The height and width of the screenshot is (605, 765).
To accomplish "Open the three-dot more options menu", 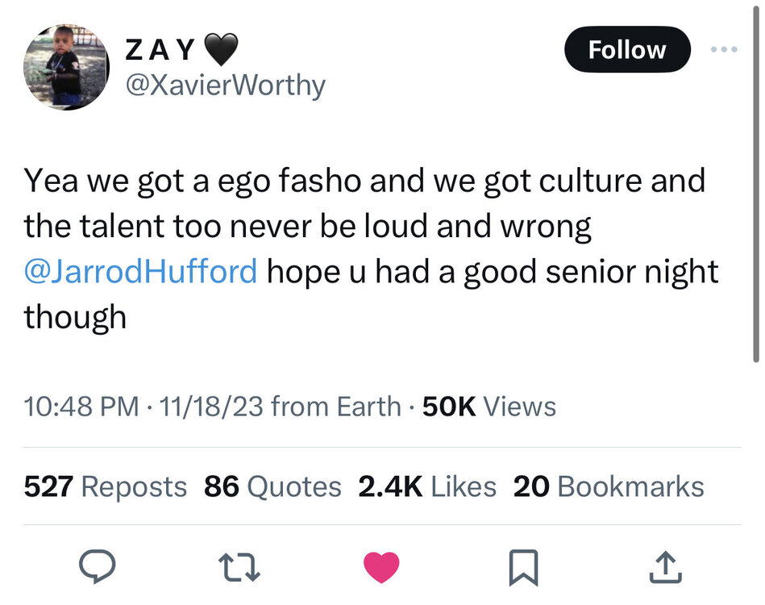I will point(726,49).
